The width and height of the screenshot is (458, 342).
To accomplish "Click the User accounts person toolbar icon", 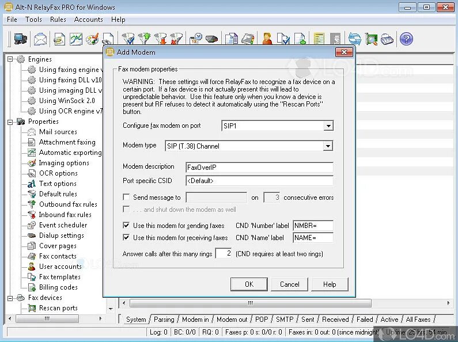I will (267, 39).
